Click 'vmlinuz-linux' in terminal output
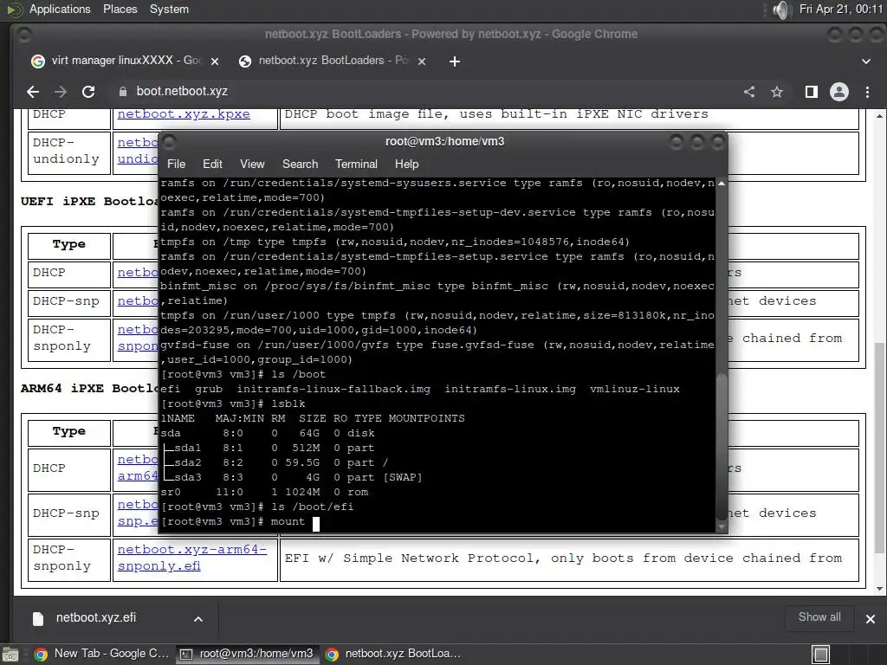The width and height of the screenshot is (887, 665). [x=634, y=389]
